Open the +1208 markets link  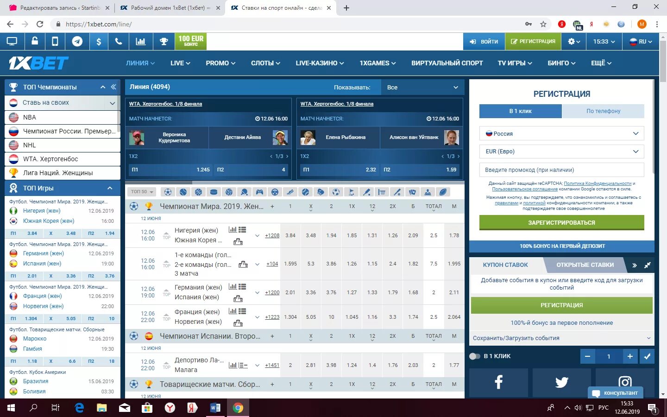point(272,235)
